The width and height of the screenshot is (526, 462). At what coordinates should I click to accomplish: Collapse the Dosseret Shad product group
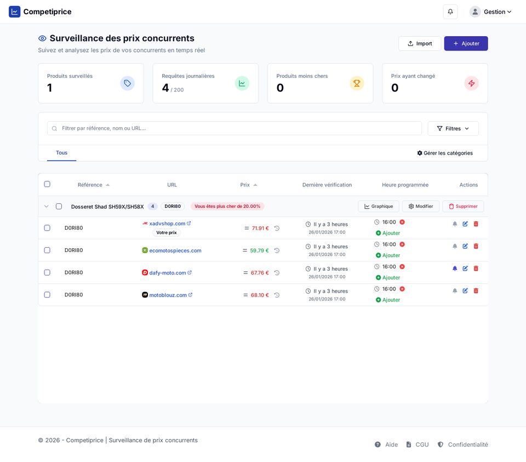[46, 207]
